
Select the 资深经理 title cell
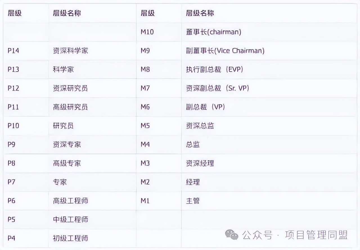point(200,163)
